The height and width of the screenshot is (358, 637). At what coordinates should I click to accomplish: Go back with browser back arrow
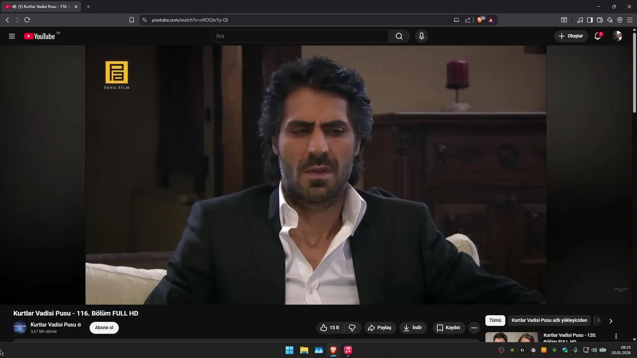coord(7,20)
